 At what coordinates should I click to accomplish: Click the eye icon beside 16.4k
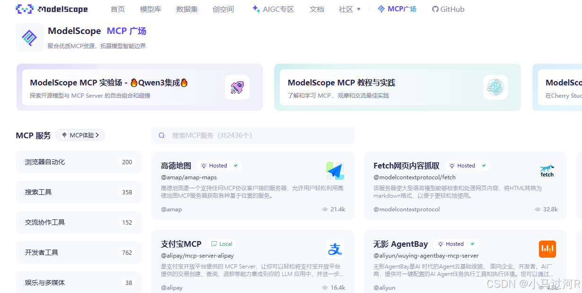click(325, 287)
